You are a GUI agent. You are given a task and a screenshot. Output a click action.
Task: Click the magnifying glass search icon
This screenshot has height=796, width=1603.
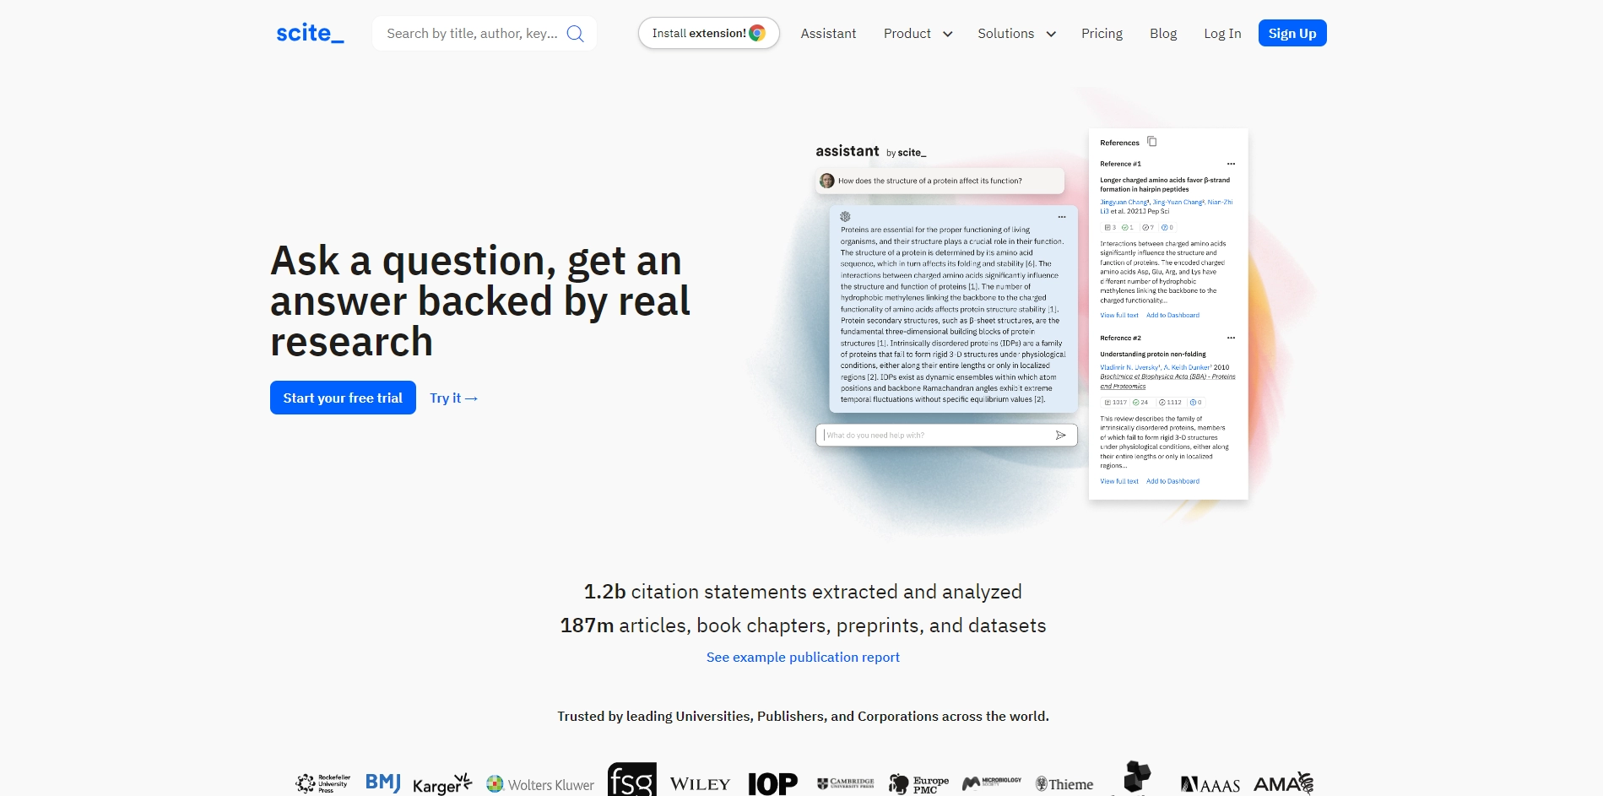(575, 34)
